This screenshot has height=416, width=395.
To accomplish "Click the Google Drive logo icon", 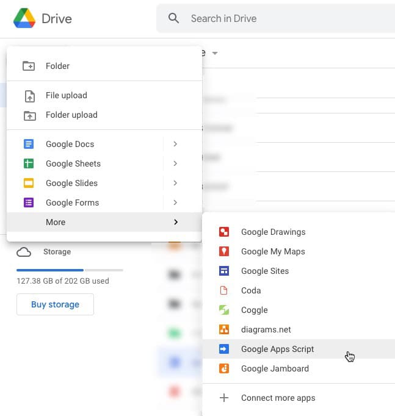I will point(24,18).
